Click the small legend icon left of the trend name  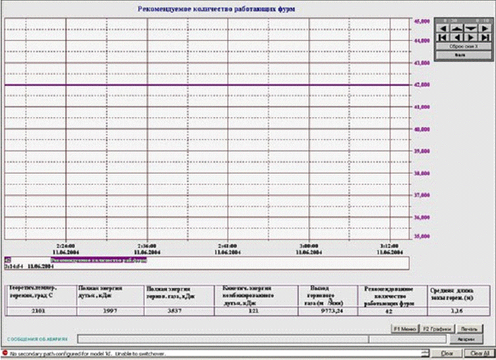8,260
